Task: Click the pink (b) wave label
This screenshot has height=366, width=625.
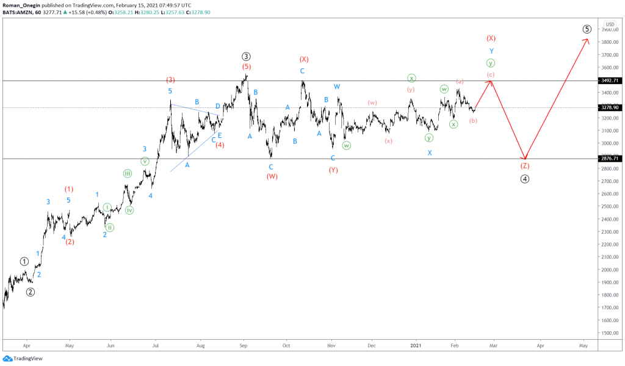Action: click(473, 121)
